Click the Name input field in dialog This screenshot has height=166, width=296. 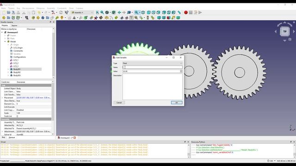tap(152, 67)
